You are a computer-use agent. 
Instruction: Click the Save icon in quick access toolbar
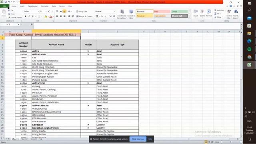(5, 2)
